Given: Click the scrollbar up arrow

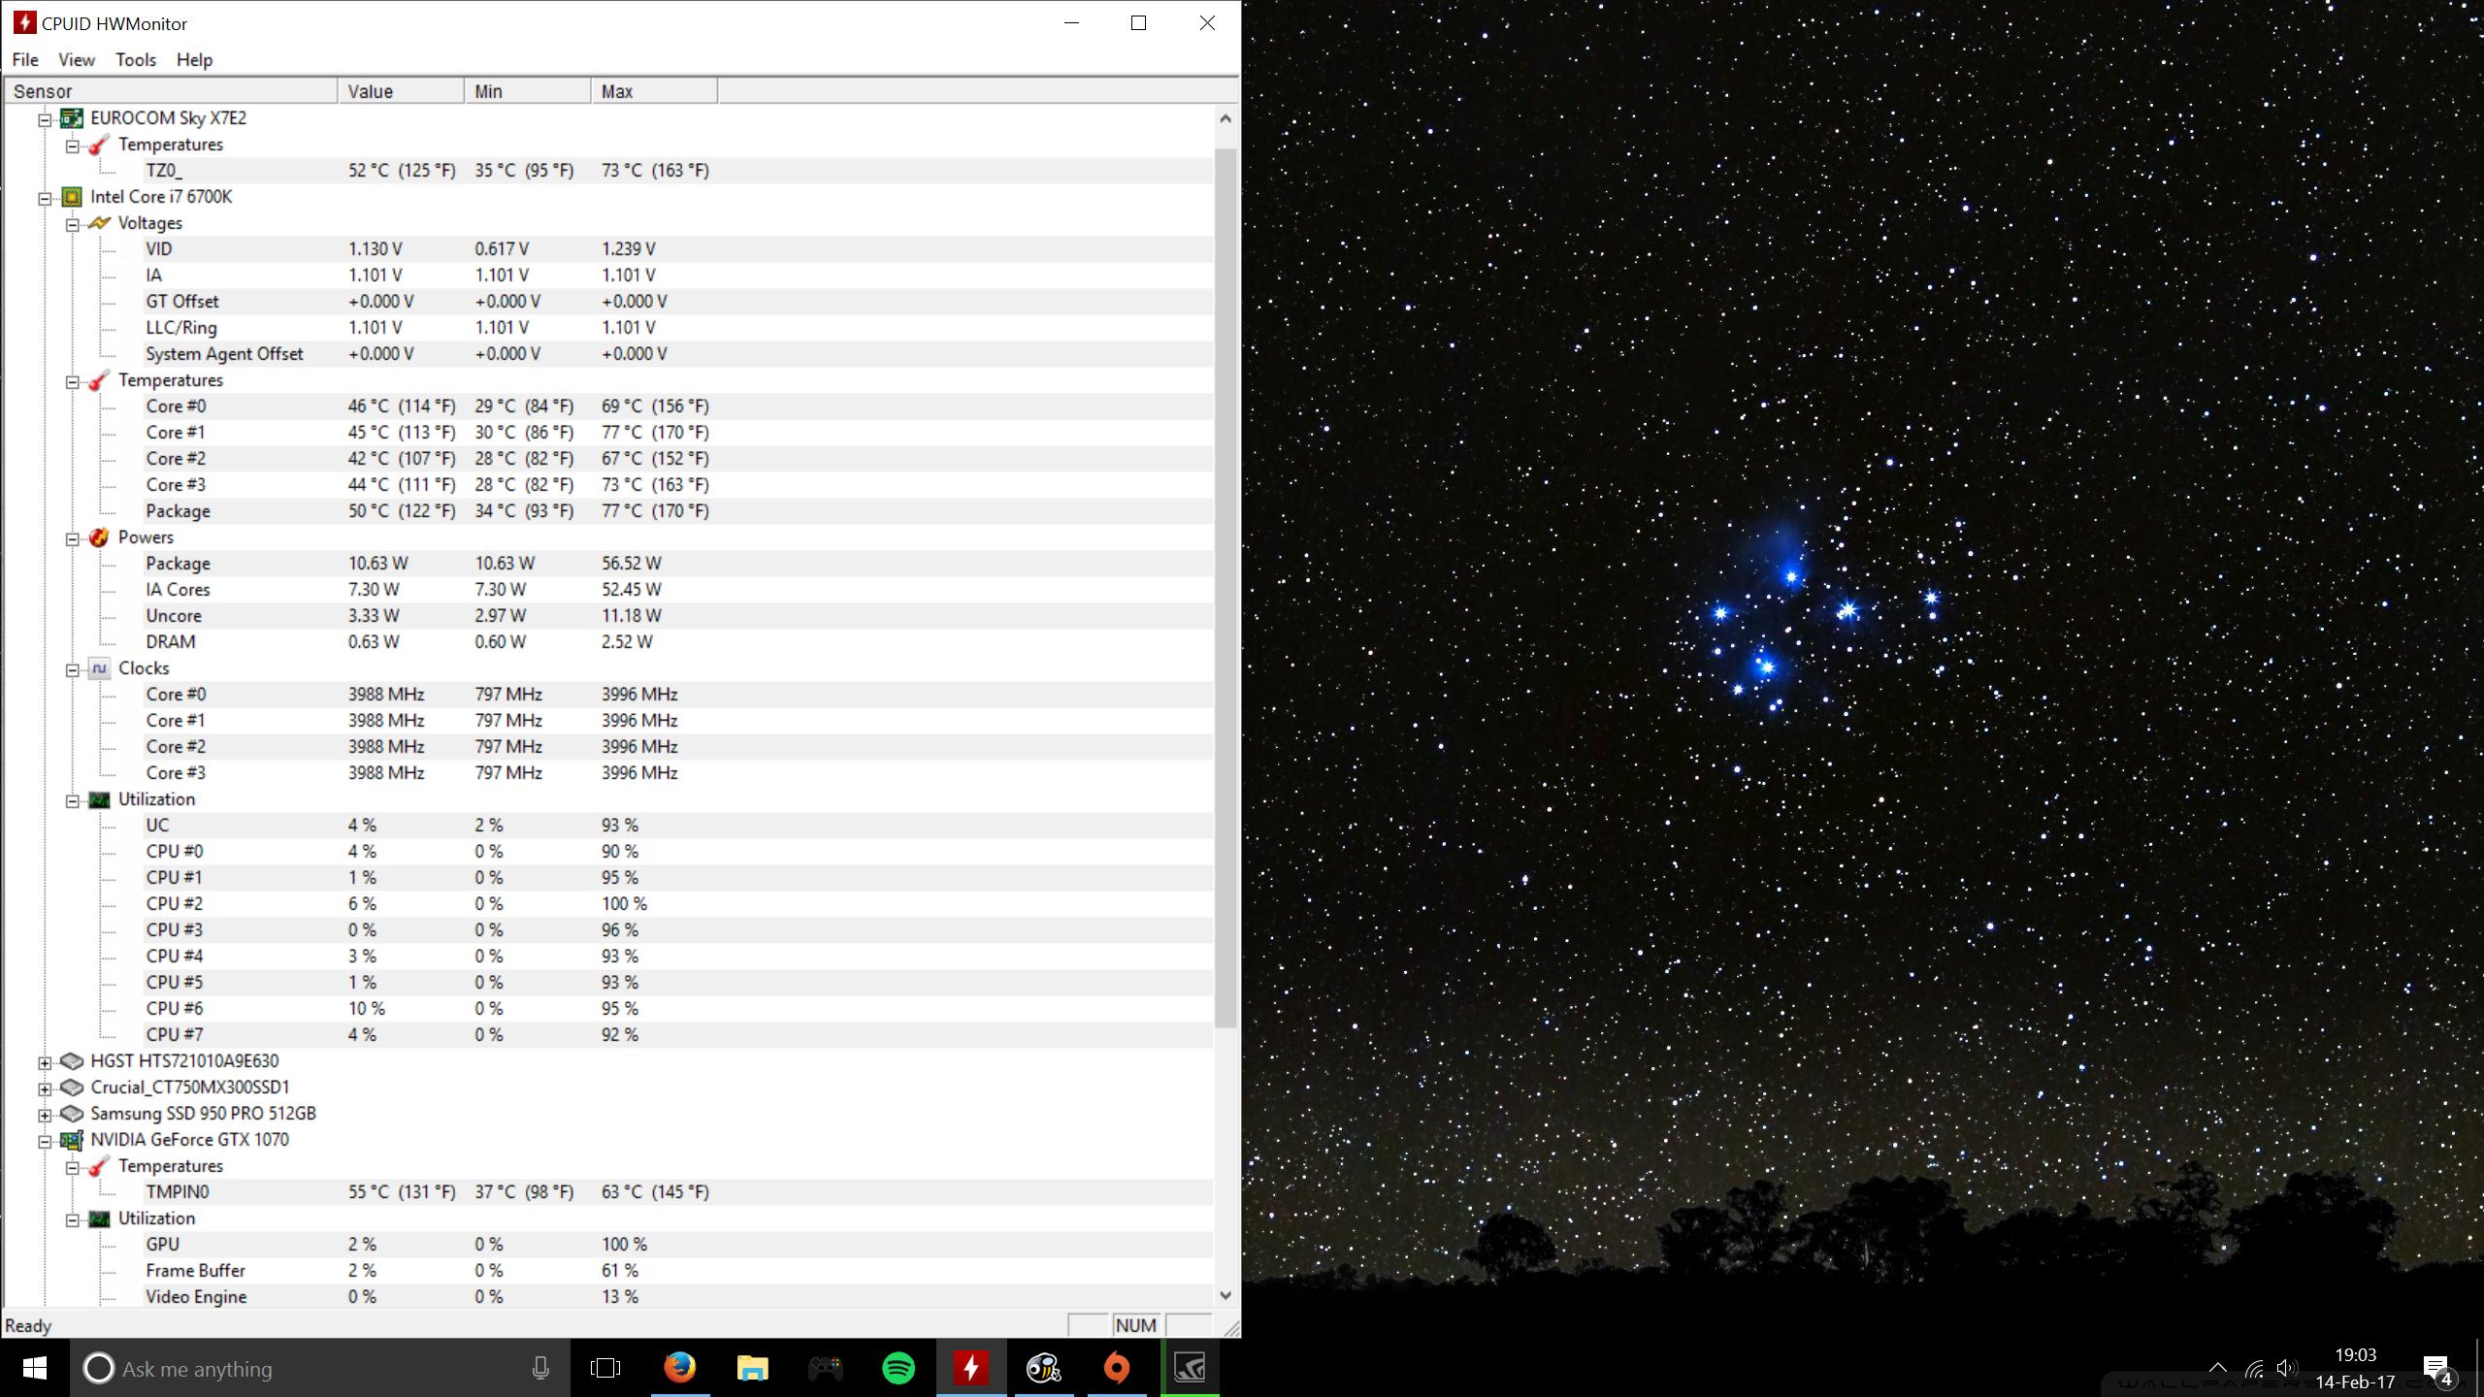Looking at the screenshot, I should (1226, 118).
